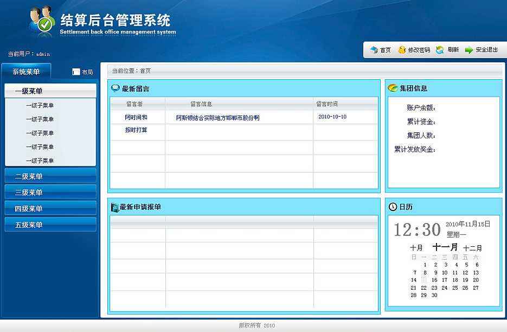
Task: Click the 集团信息 panel icon
Action: point(393,88)
